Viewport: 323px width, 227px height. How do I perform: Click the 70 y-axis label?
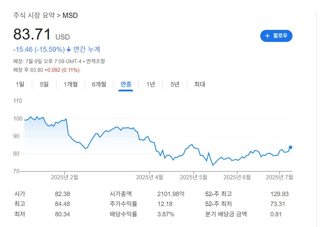pos(16,171)
